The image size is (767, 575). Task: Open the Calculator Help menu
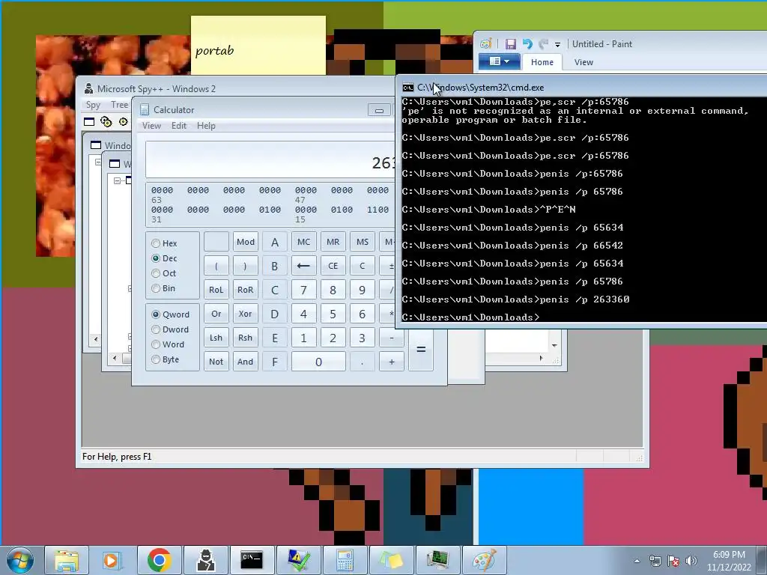(x=206, y=126)
